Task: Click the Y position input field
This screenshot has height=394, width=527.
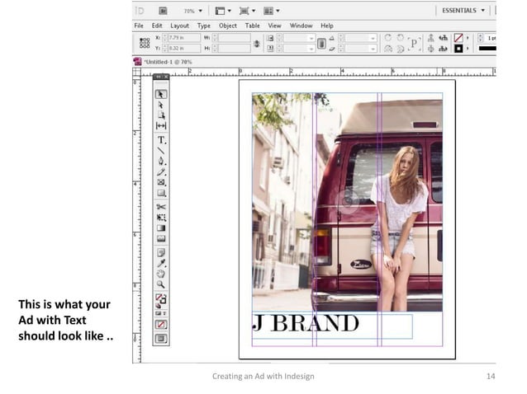Action: point(184,49)
